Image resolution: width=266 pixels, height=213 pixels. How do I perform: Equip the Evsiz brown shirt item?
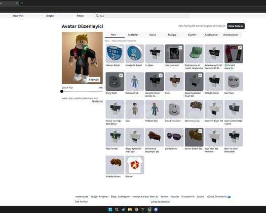click(x=174, y=82)
